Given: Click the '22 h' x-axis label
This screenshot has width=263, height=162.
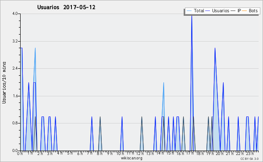Looking at the screenshot, I should pyautogui.click(x=240, y=154).
